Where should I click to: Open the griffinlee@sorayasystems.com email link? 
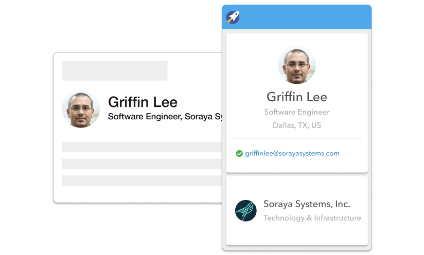[x=292, y=153]
